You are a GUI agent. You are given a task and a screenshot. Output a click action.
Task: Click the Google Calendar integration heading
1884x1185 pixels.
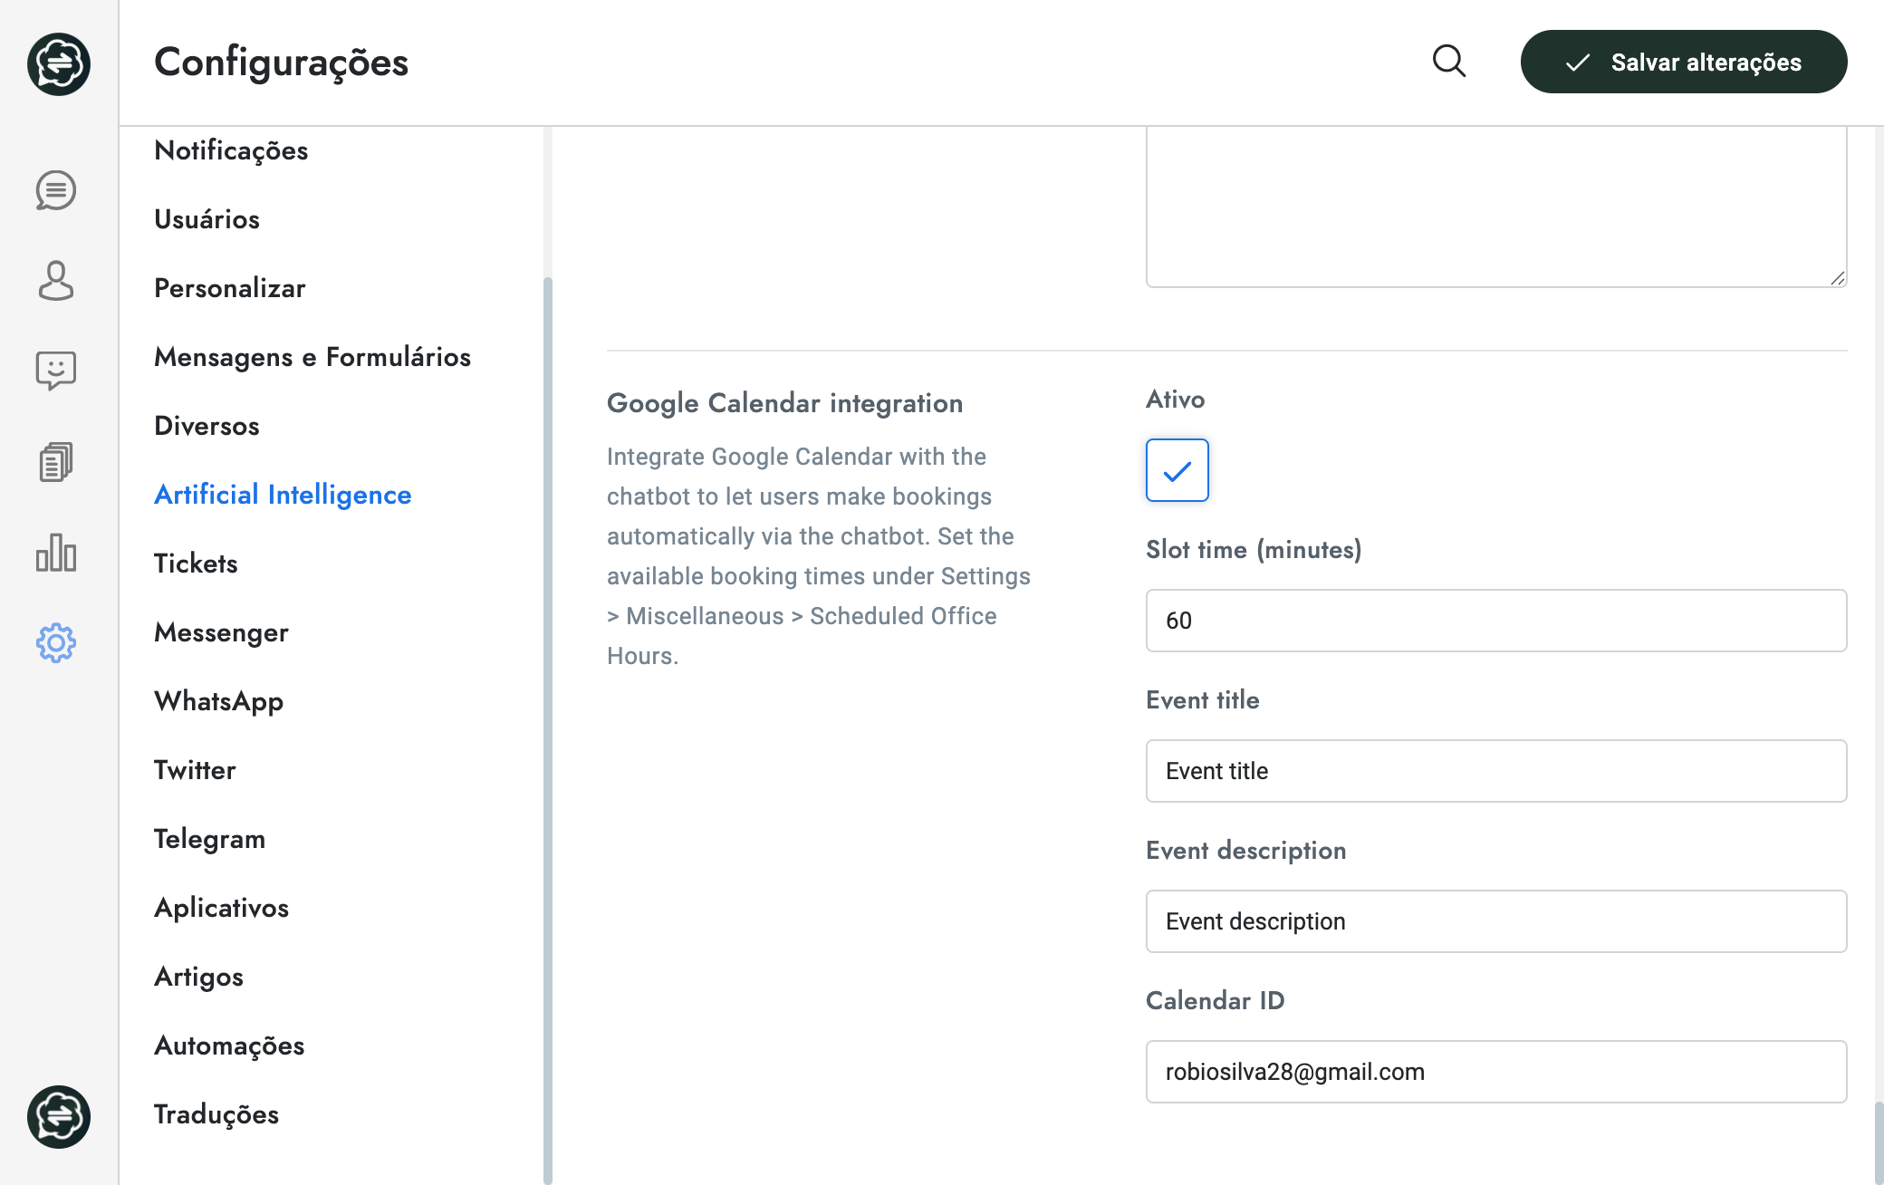pos(784,403)
